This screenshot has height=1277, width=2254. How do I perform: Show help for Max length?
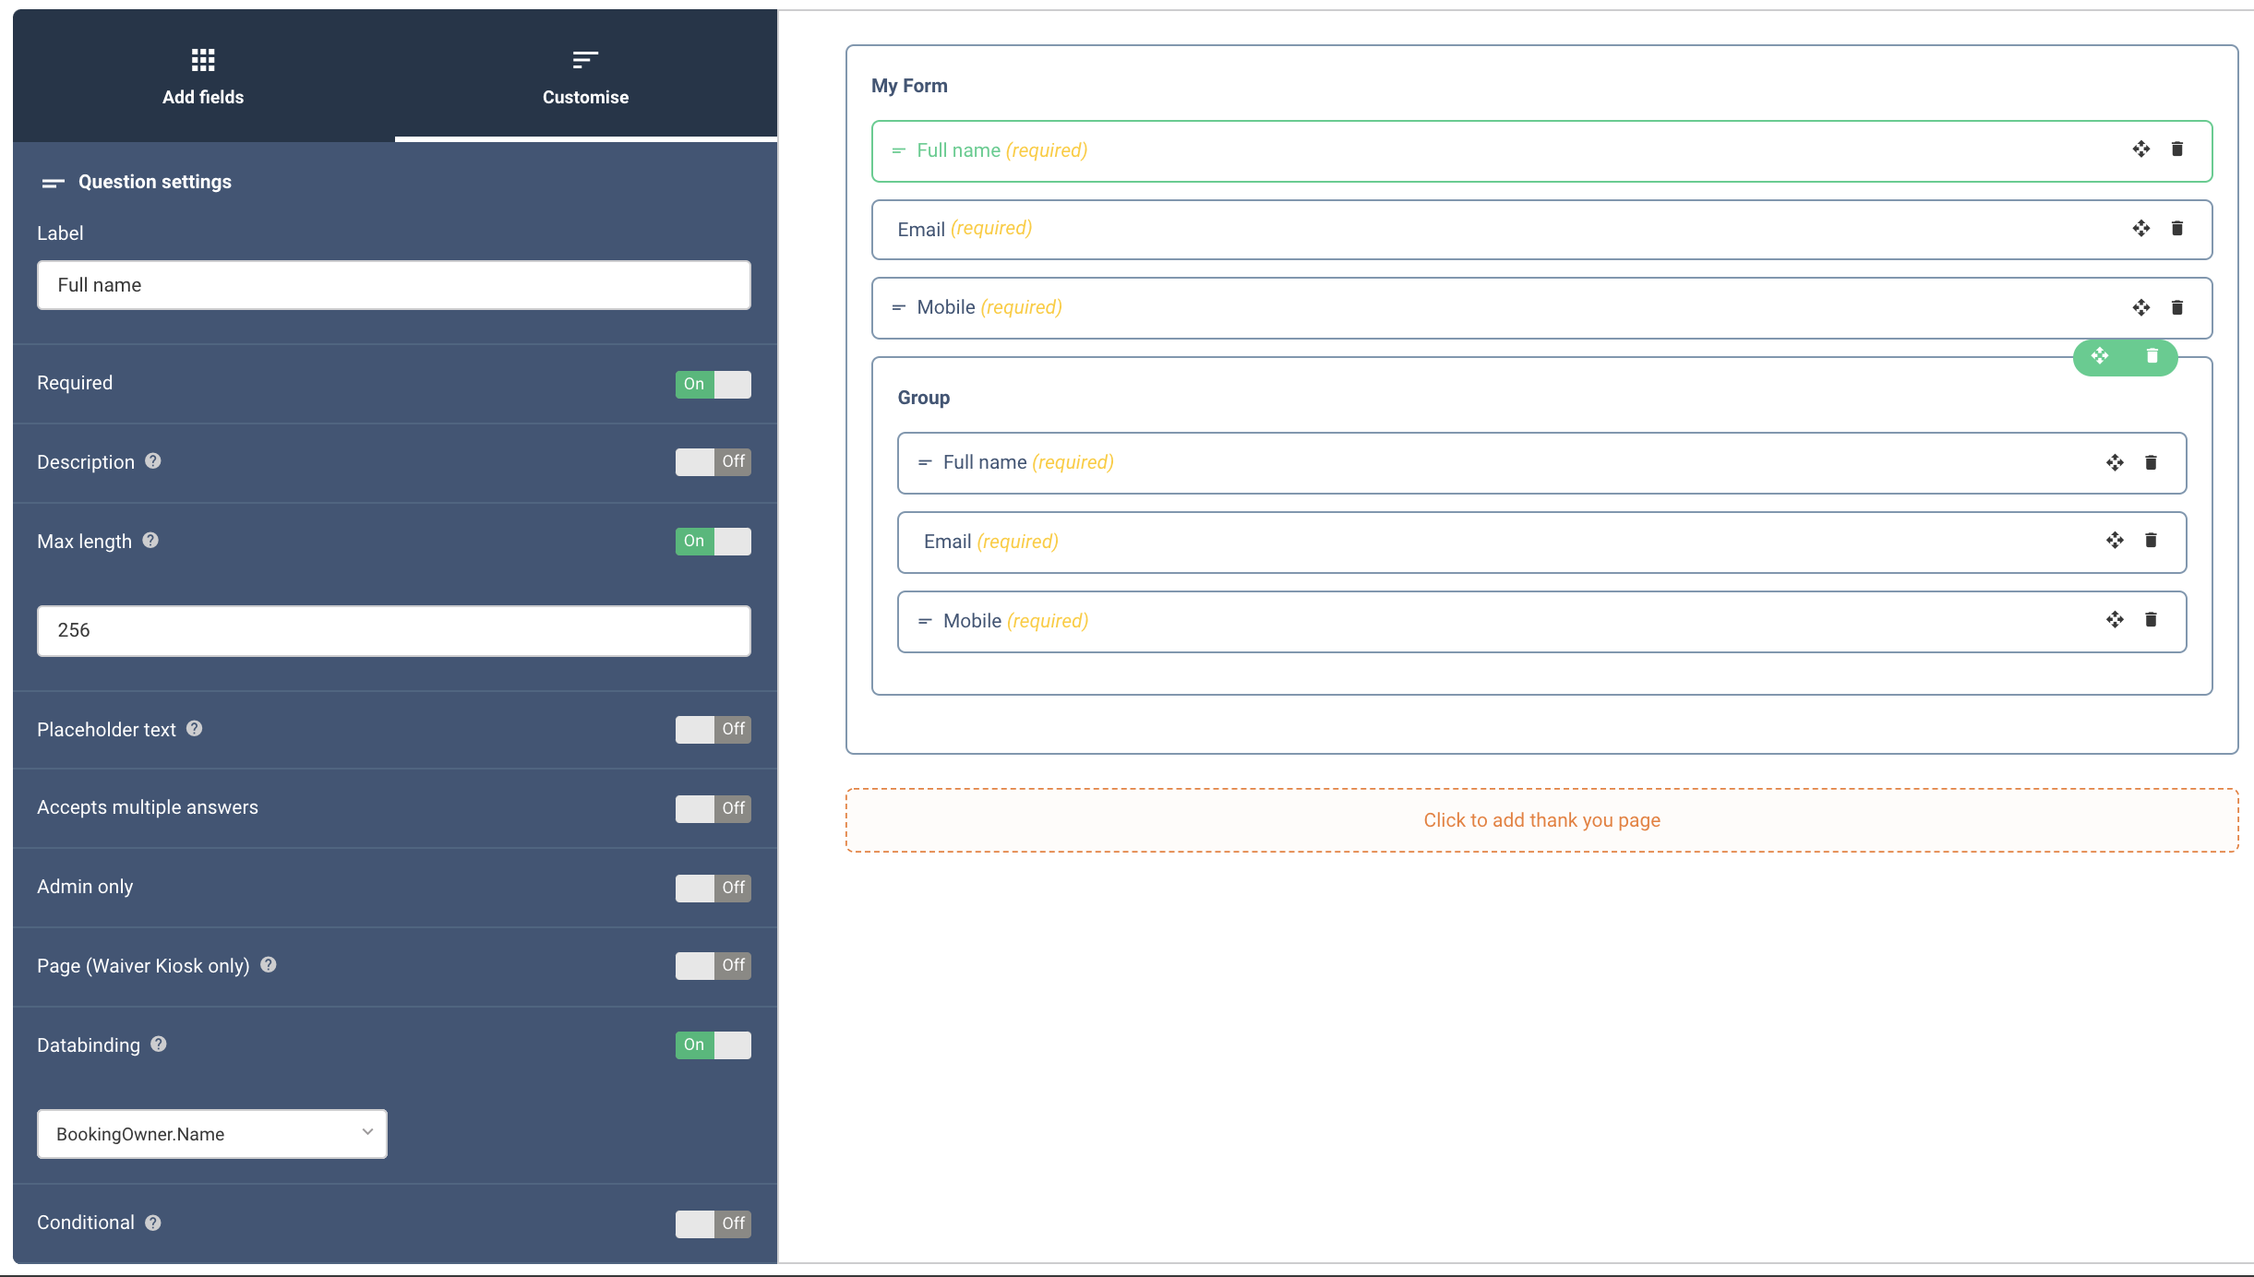click(x=150, y=541)
